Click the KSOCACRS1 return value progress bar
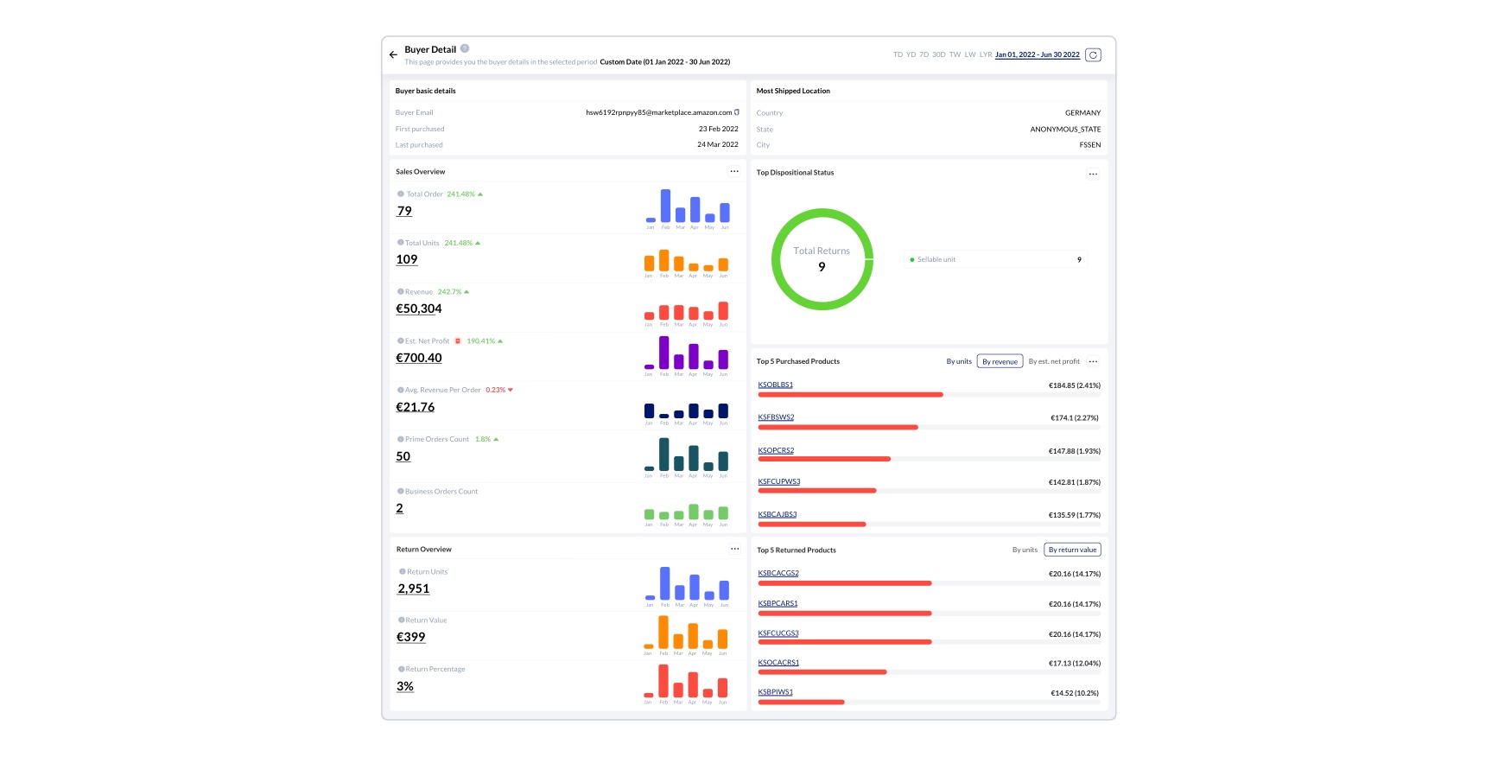This screenshot has height=757, width=1498. pos(929,671)
